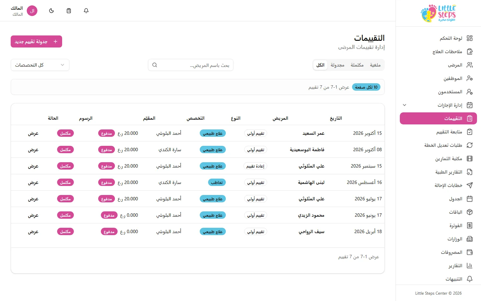Open التنبيهات sidebar item
This screenshot has width=481, height=301.
click(x=438, y=279)
